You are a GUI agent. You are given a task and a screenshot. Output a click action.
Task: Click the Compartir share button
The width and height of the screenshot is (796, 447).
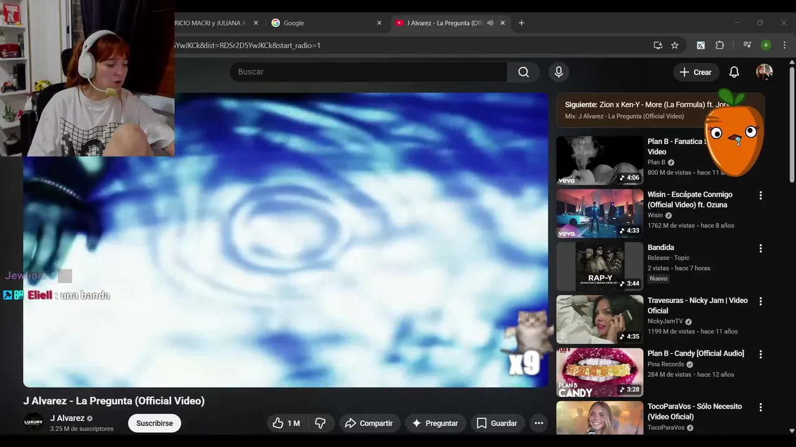(369, 423)
